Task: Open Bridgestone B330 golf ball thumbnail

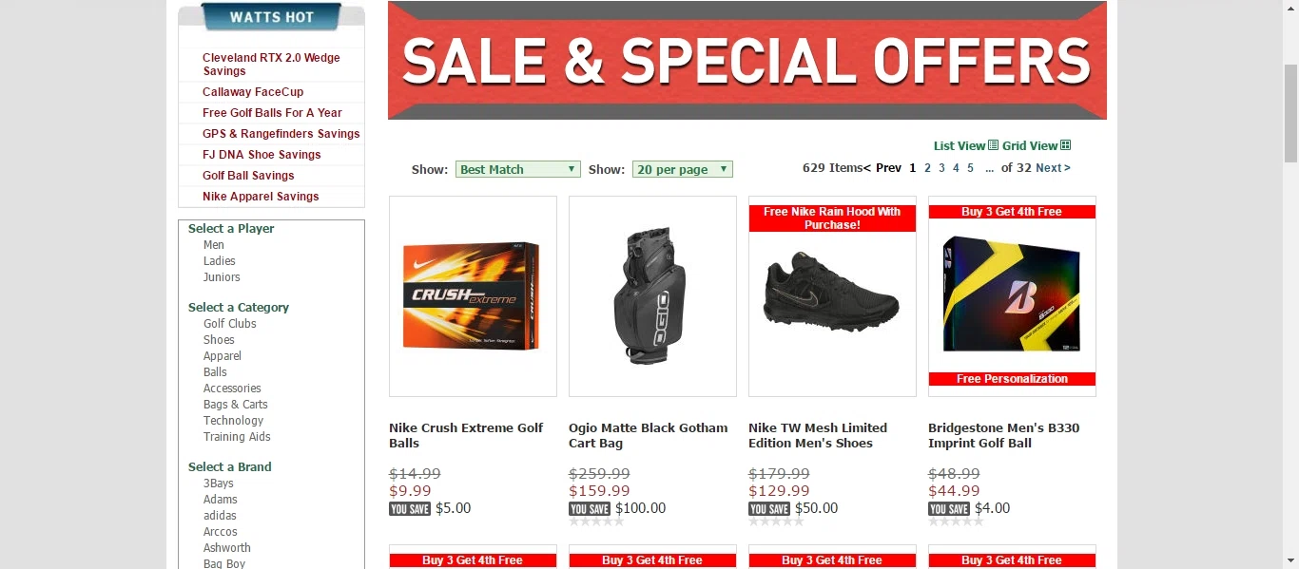Action: [1012, 296]
